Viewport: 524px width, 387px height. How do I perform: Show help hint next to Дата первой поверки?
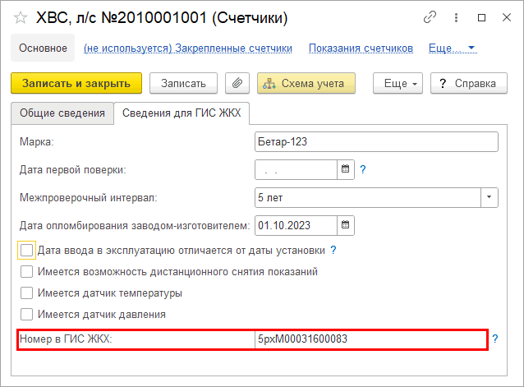363,170
